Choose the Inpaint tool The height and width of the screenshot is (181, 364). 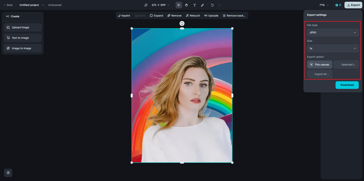tap(124, 16)
